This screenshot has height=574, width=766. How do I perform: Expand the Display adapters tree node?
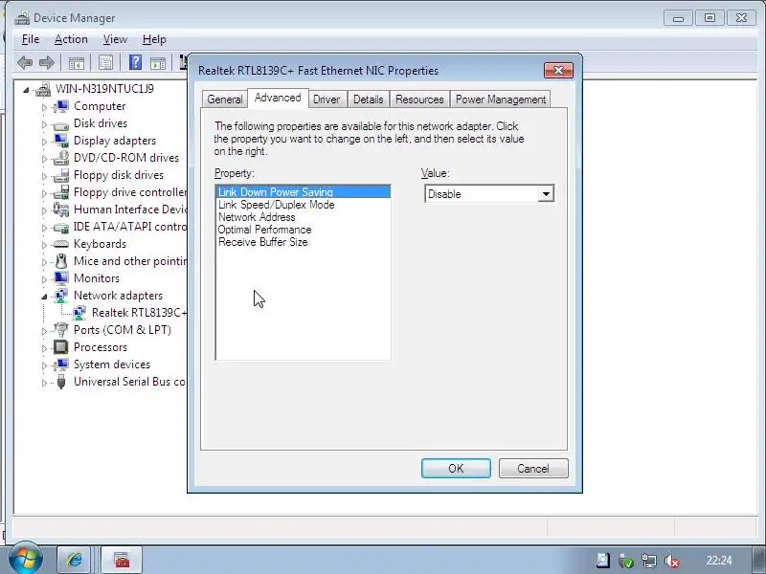(x=44, y=142)
